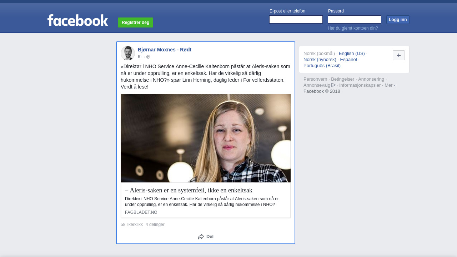Click the 6 t timestamp

[x=140, y=57]
